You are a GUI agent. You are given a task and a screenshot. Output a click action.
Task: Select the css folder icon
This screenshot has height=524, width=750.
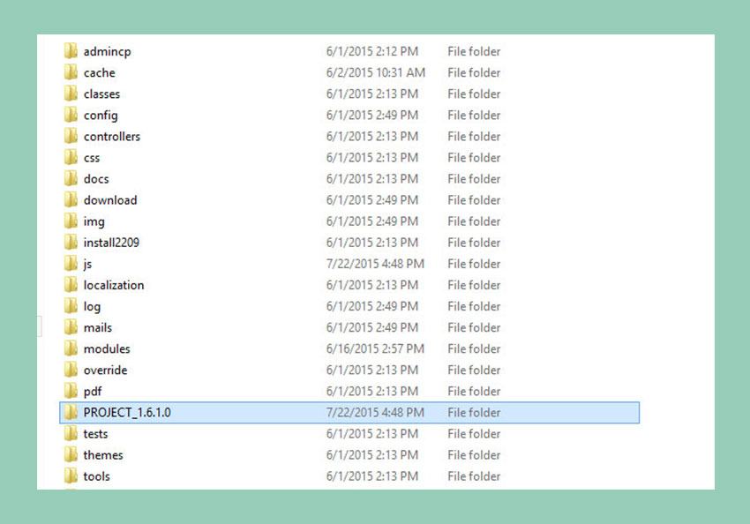pyautogui.click(x=71, y=157)
